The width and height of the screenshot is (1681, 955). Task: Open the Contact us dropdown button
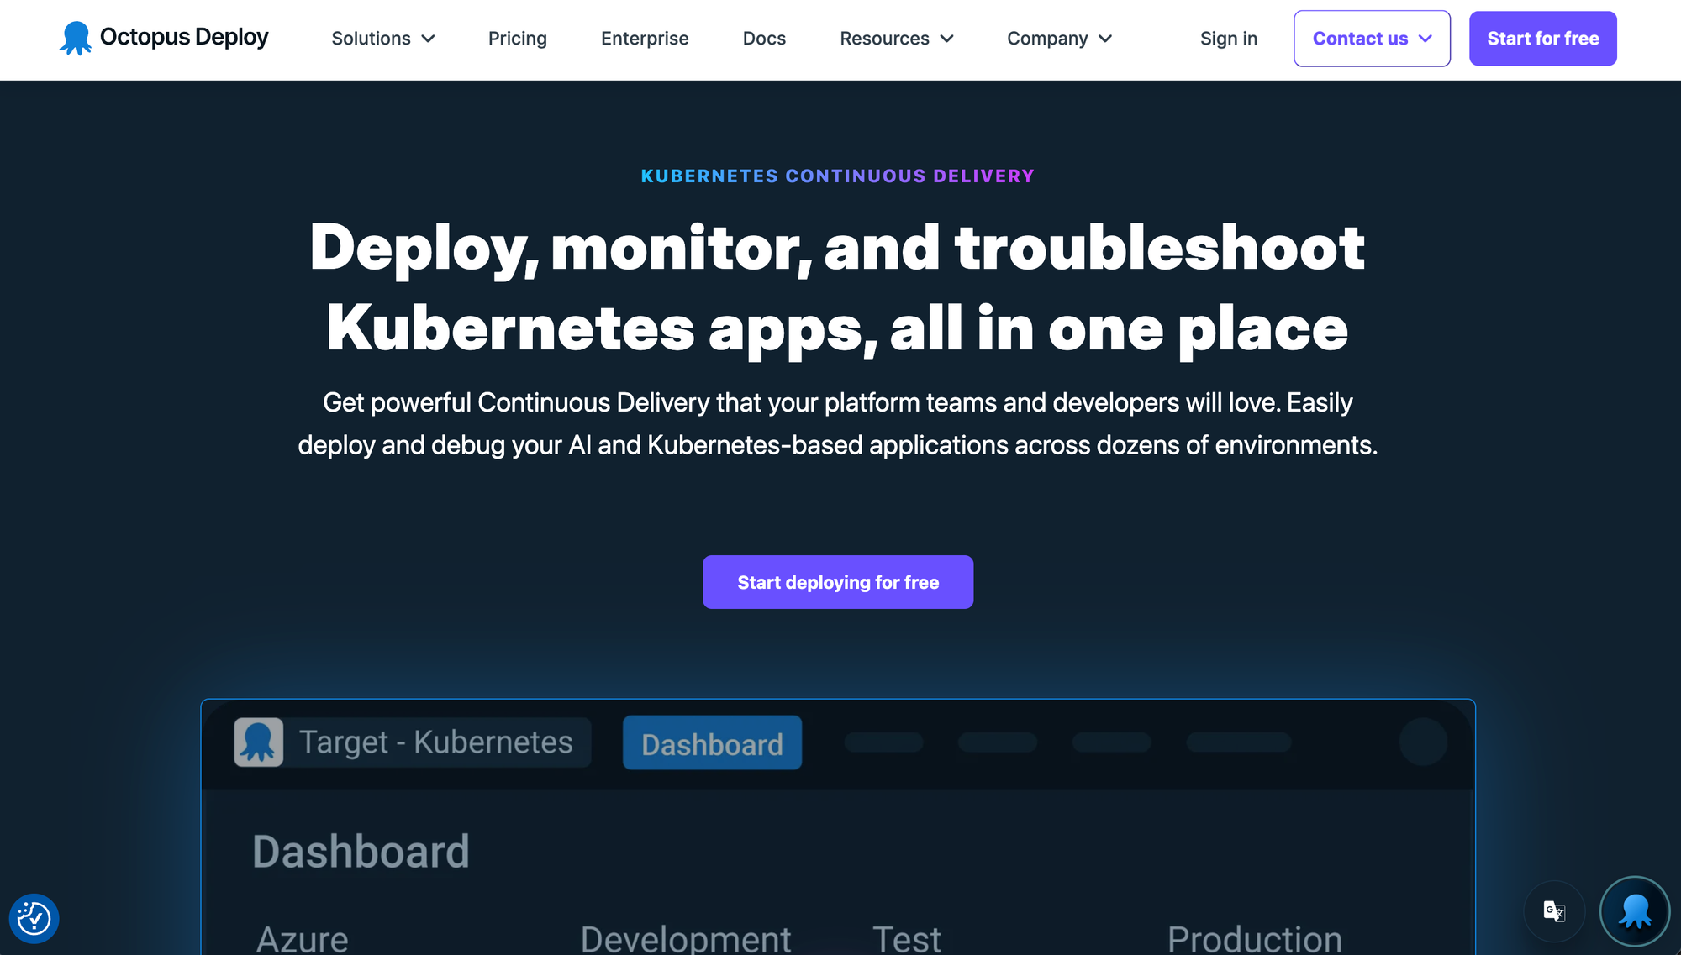coord(1371,39)
